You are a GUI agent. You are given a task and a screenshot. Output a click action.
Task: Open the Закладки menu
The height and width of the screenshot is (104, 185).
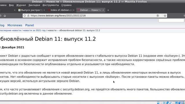pyautogui.click(x=34, y=5)
